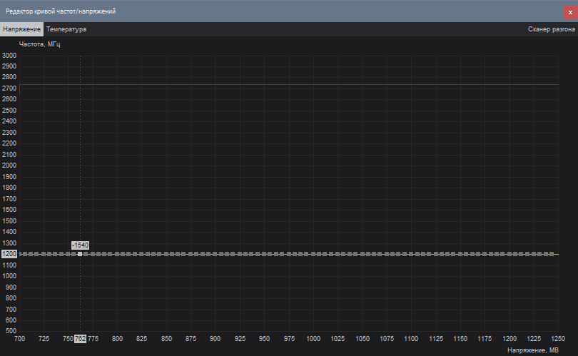This screenshot has height=356, width=578.
Task: Click the 875 voltage axis label
Action: point(191,339)
